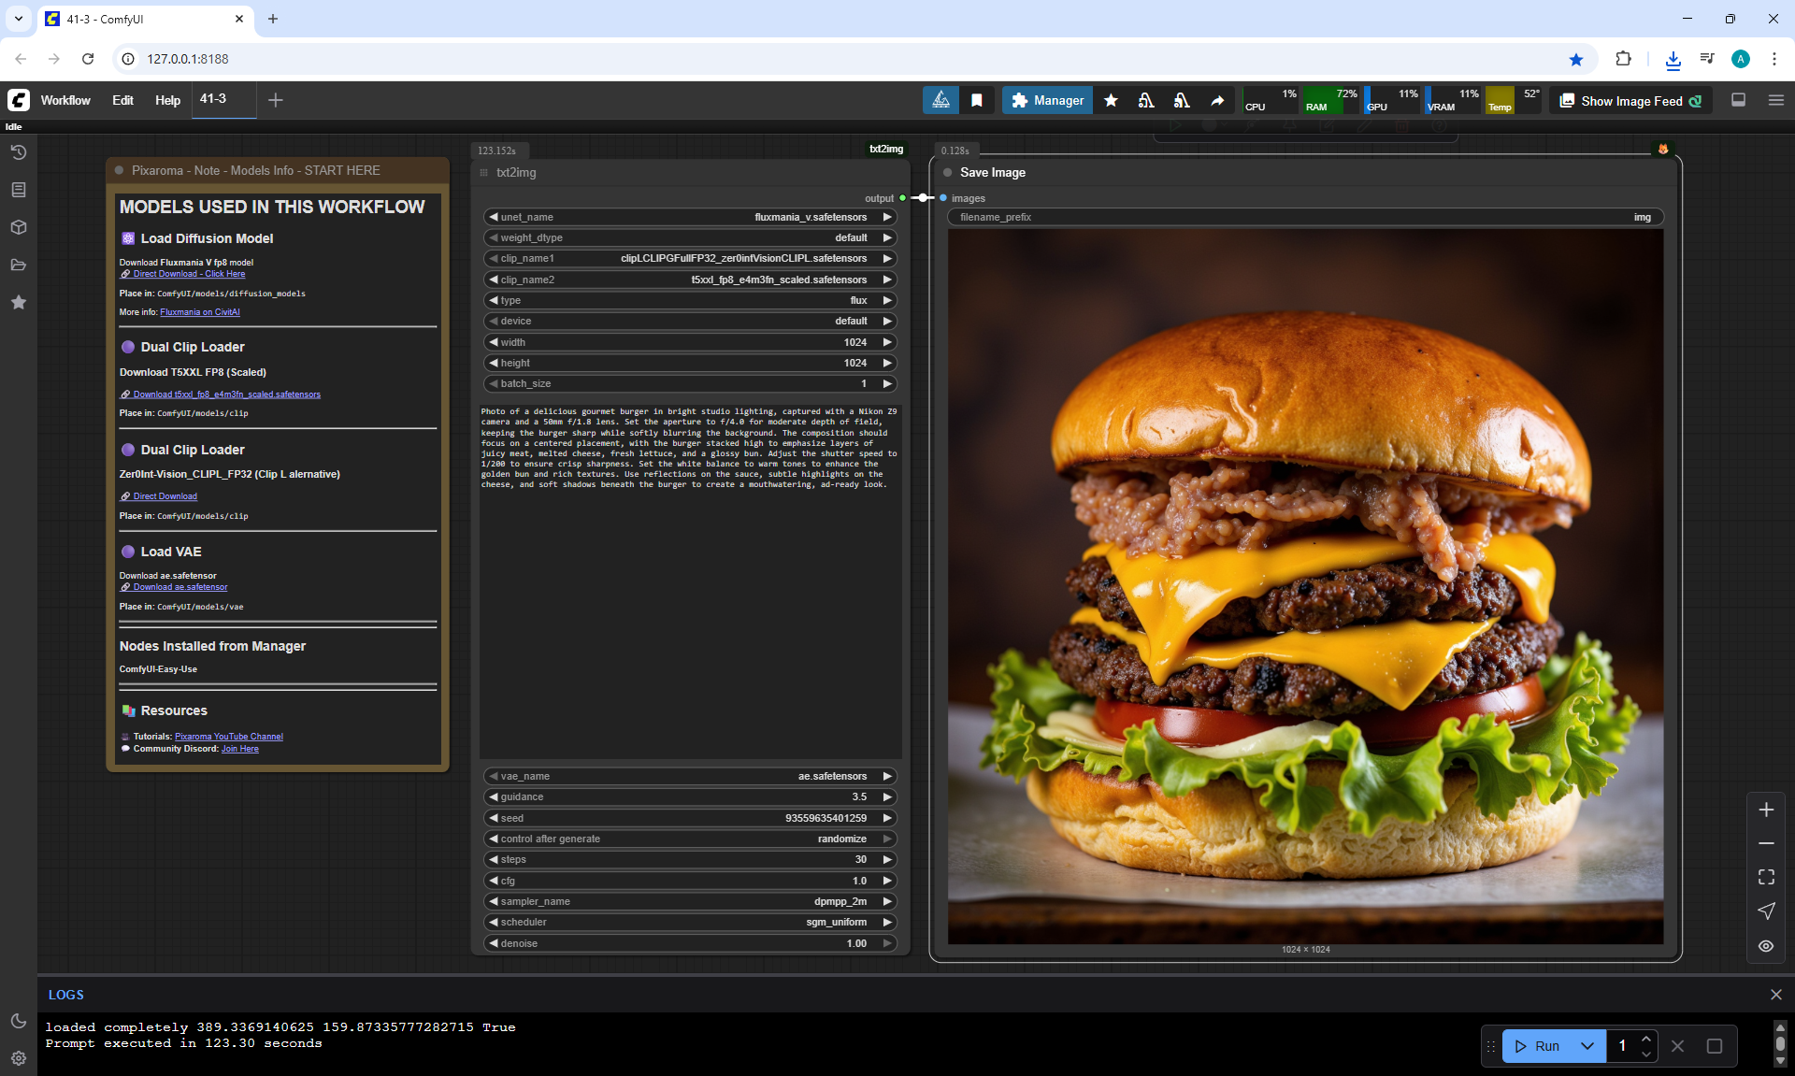The width and height of the screenshot is (1795, 1076).
Task: Toggle link visibility eye icon
Action: (x=1765, y=946)
